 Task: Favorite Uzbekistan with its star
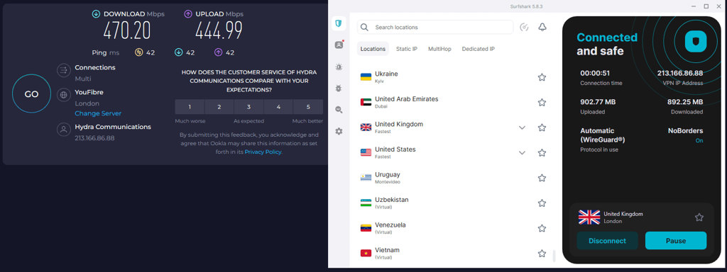[x=542, y=203]
